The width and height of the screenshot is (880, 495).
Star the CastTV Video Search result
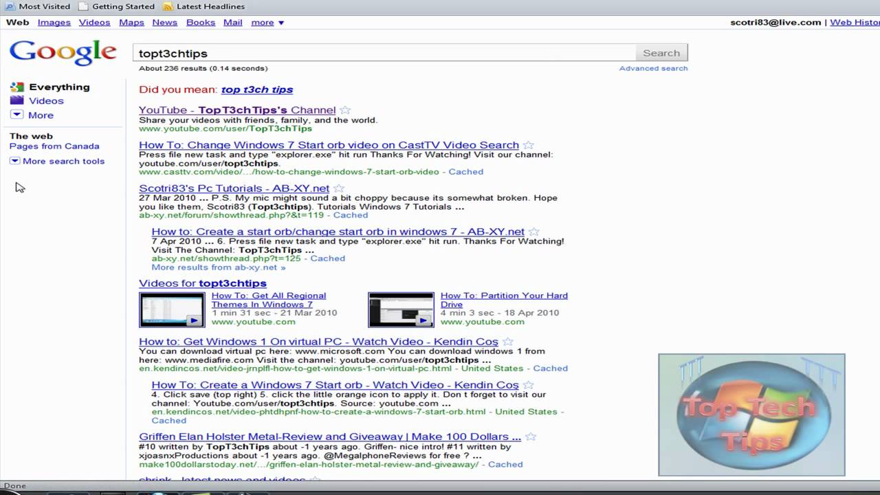528,145
